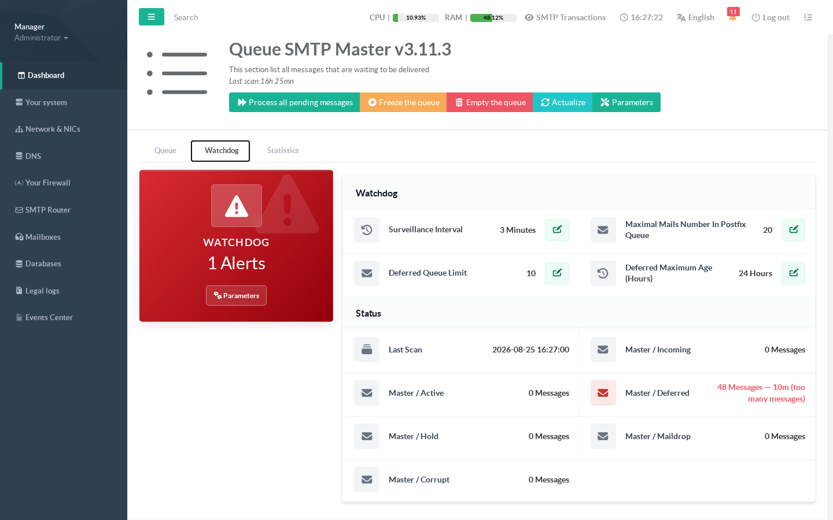Open Mailboxes in the sidebar
833x520 pixels.
point(64,237)
